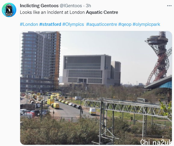
Task: Open the #Olympics hashtag search
Action: point(73,24)
